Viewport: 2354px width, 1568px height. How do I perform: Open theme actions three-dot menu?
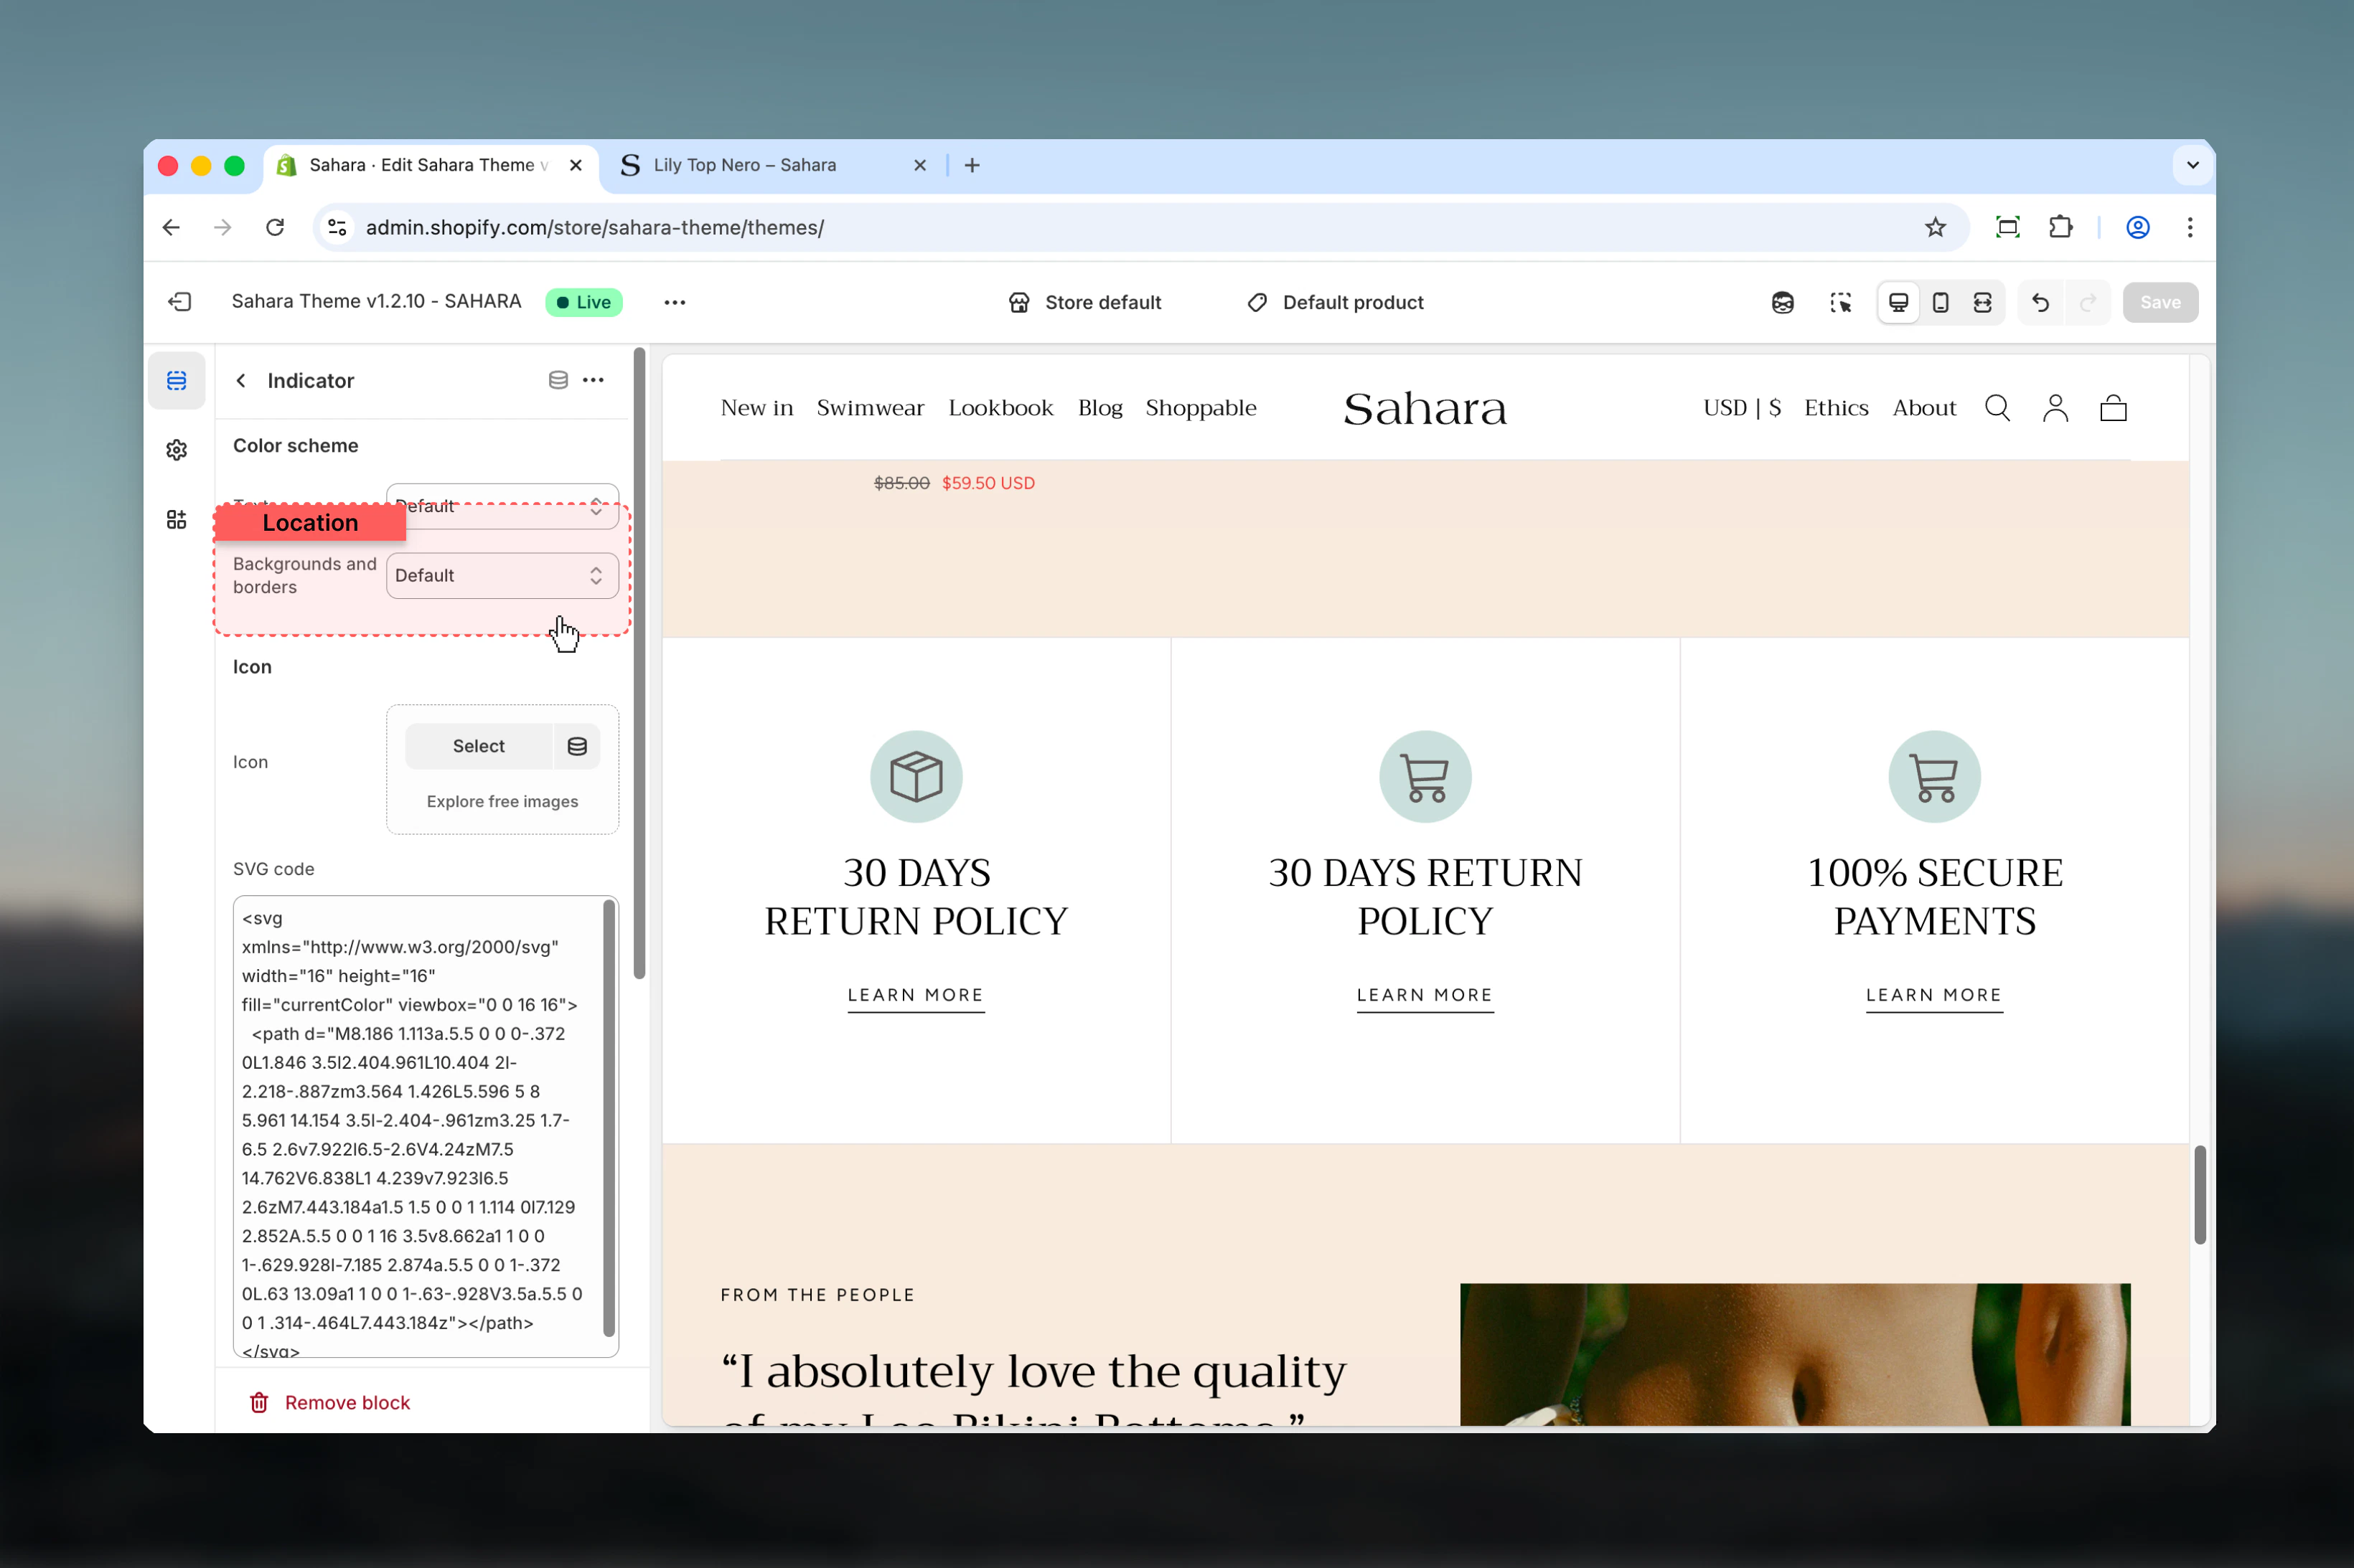click(675, 302)
